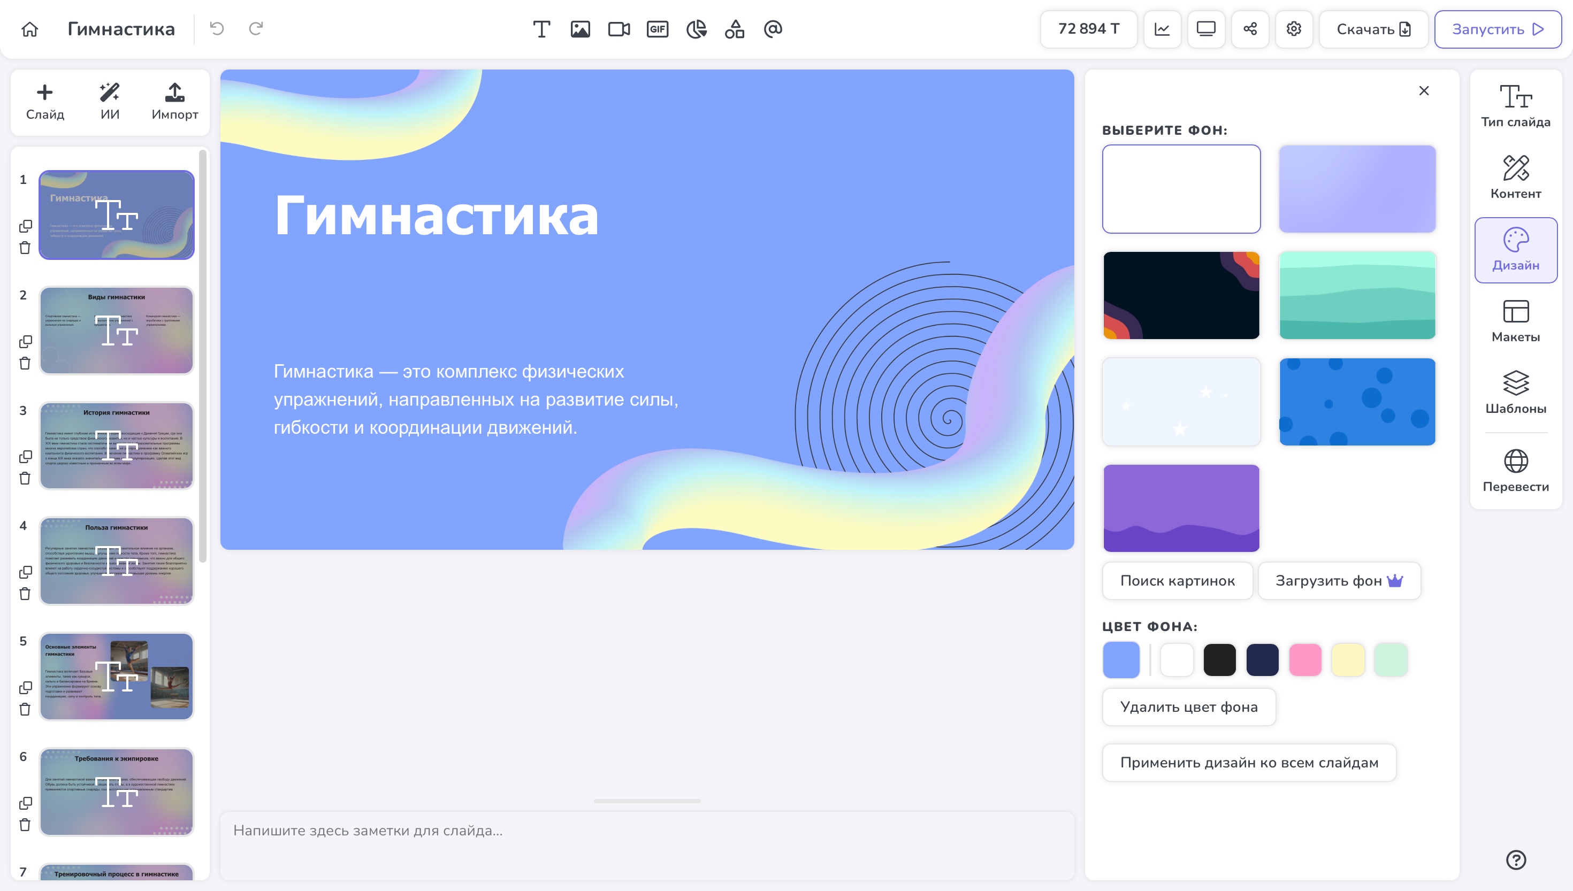Viewport: 1573px width, 891px height.
Task: Delete slide 2
Action: tap(25, 363)
